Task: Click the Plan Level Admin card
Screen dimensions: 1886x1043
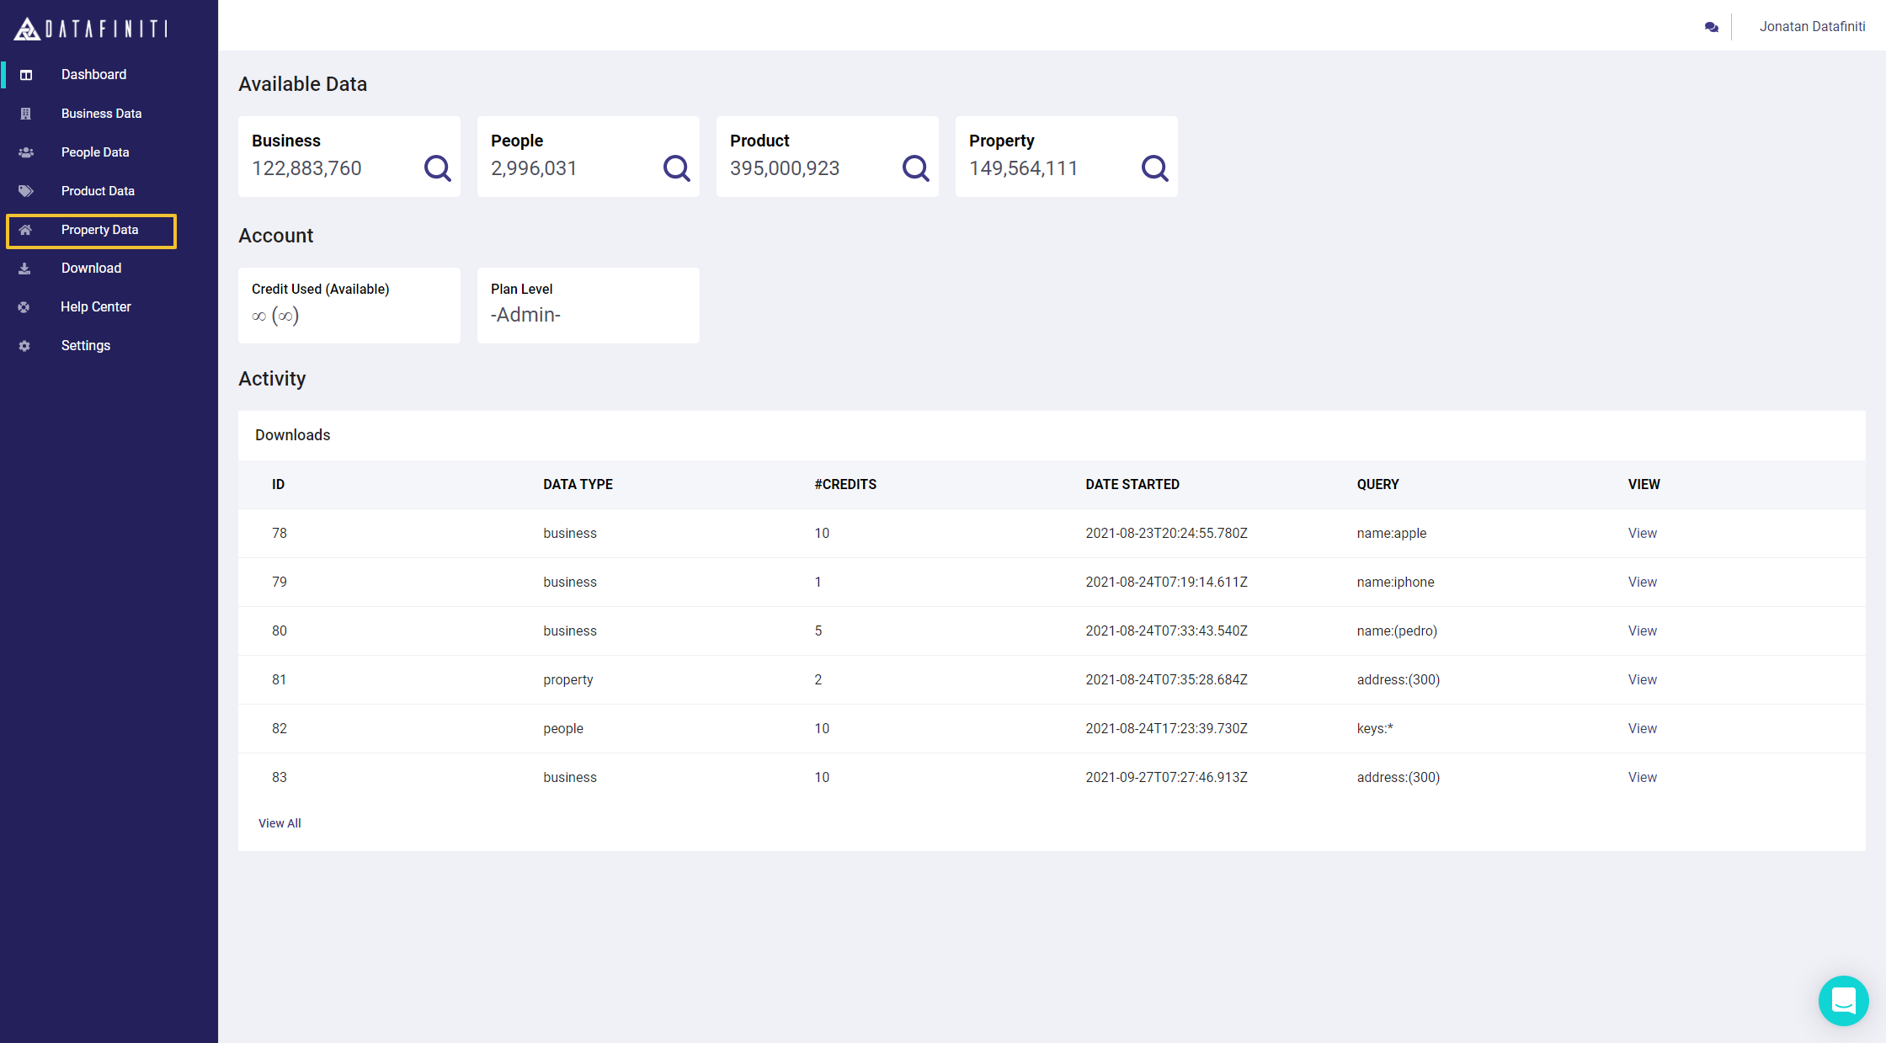Action: point(588,305)
